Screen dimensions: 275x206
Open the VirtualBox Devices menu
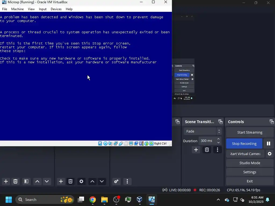(x=56, y=9)
